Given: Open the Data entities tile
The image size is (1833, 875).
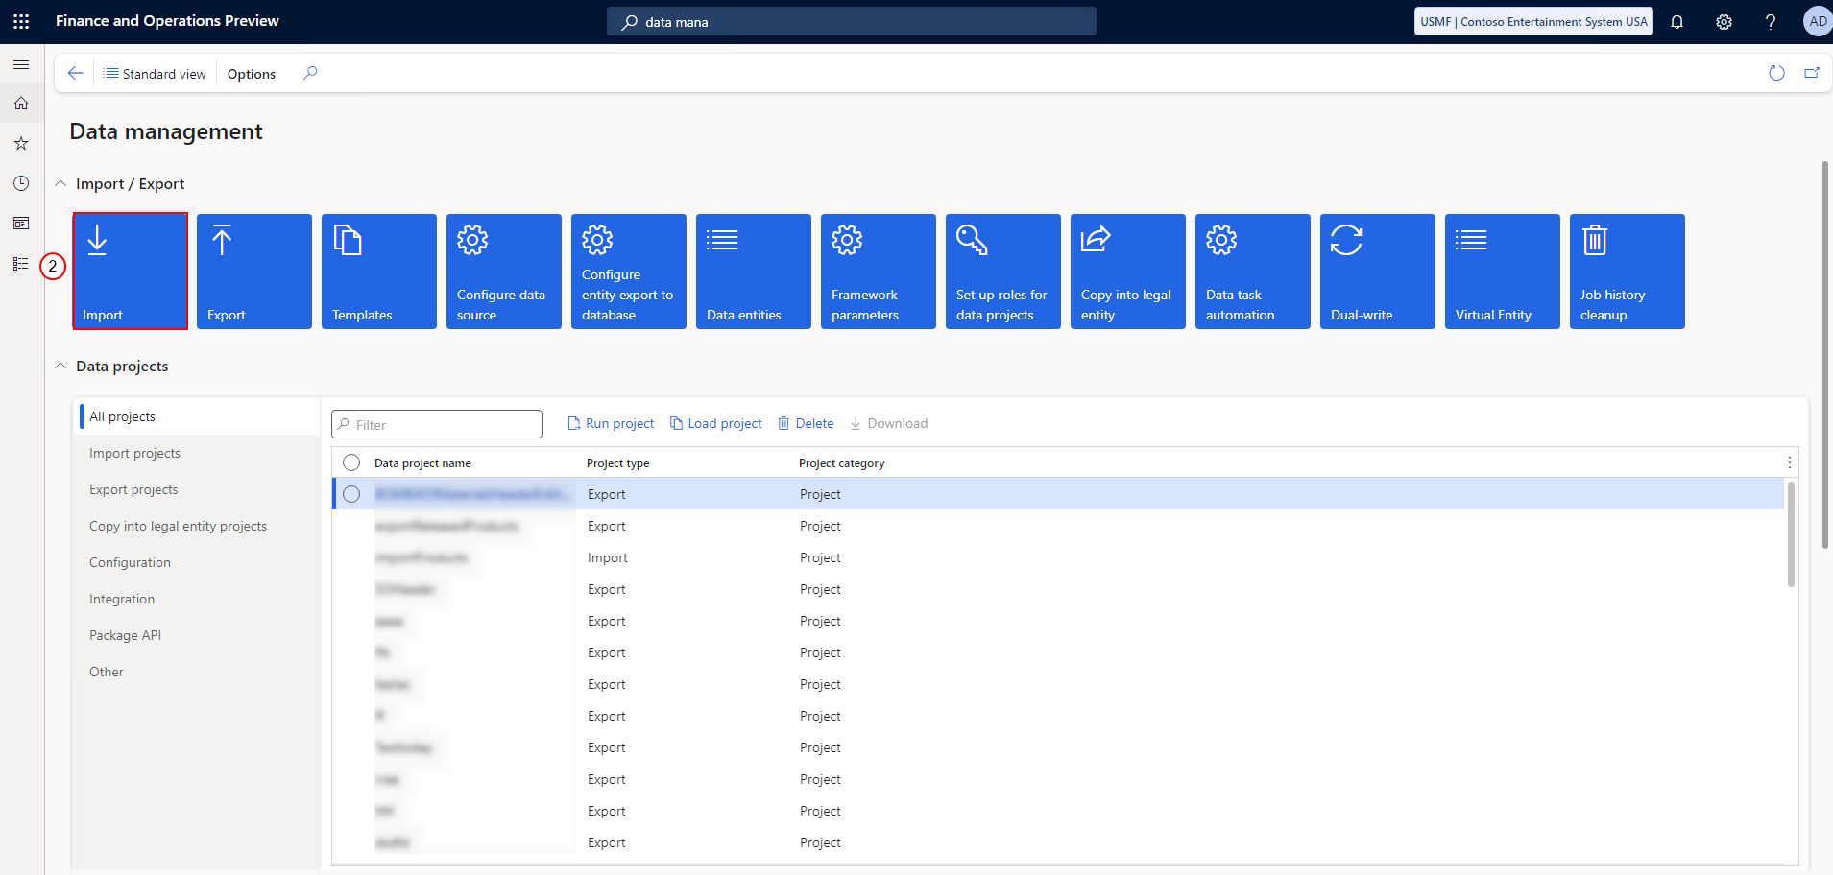Looking at the screenshot, I should [754, 272].
